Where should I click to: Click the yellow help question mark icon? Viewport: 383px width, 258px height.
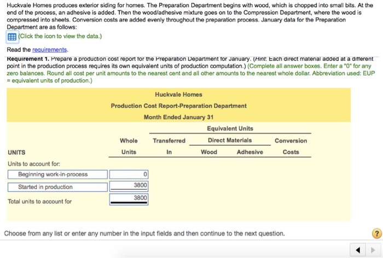(376, 233)
